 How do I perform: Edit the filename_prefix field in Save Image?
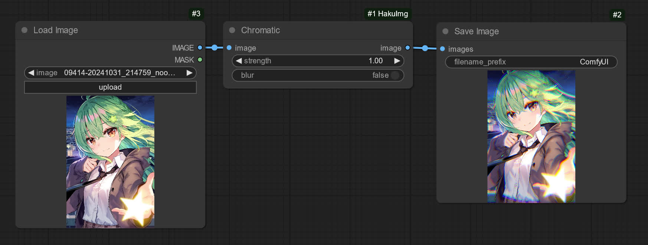pos(531,62)
